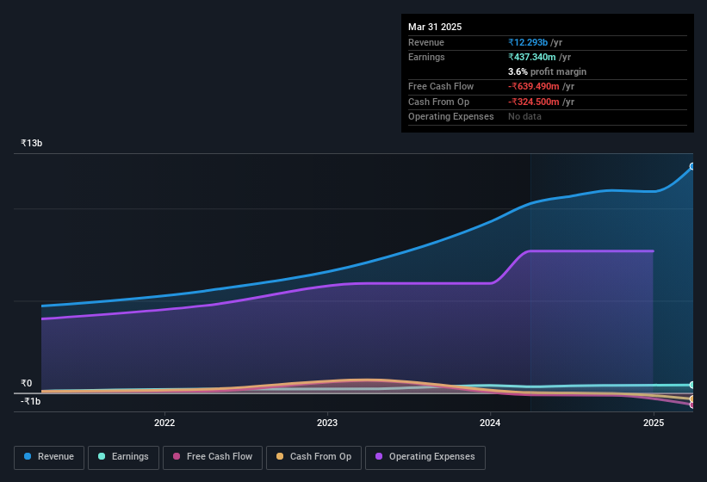707x482 pixels.
Task: Click the Earnings endpoint marker on the teal line
Action: tap(692, 385)
